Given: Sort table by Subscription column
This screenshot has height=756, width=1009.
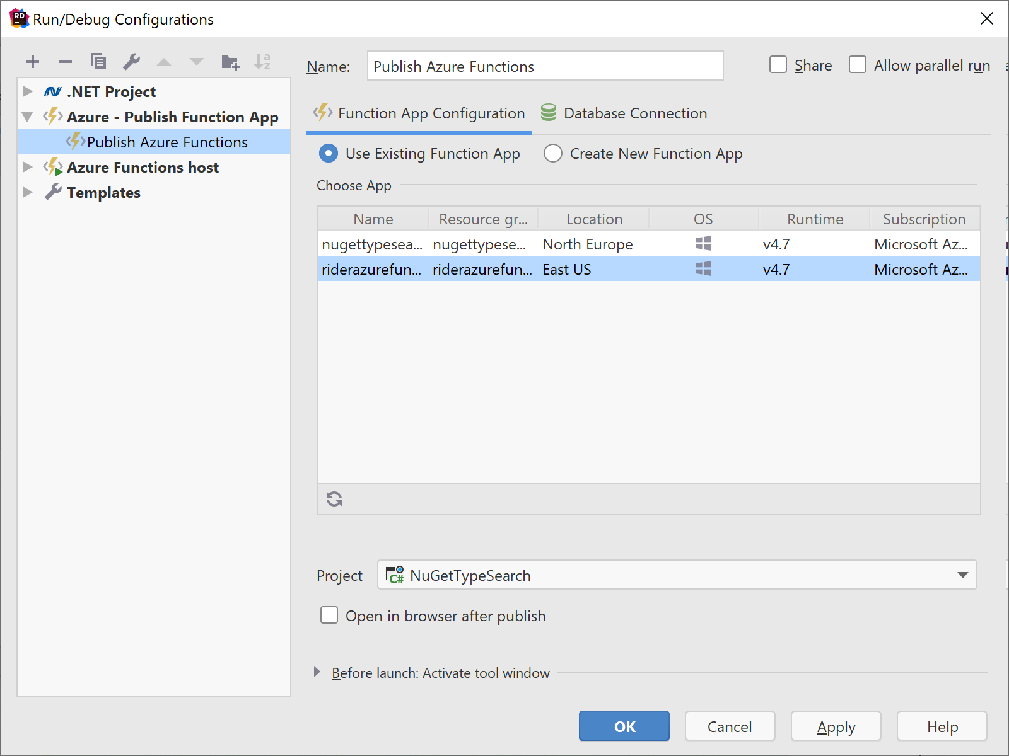Looking at the screenshot, I should tap(924, 219).
